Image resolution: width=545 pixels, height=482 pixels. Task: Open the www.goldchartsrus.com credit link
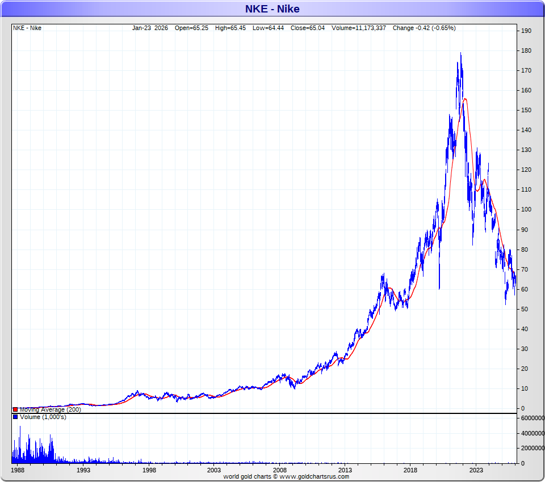314,477
